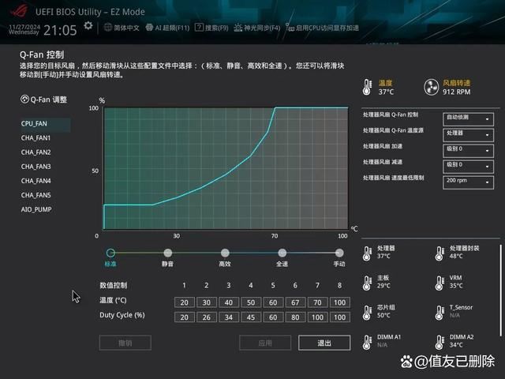Viewport: 505px width, 379px height.
Task: Select CHA_FAN5 in the fan list
Action: coord(36,195)
